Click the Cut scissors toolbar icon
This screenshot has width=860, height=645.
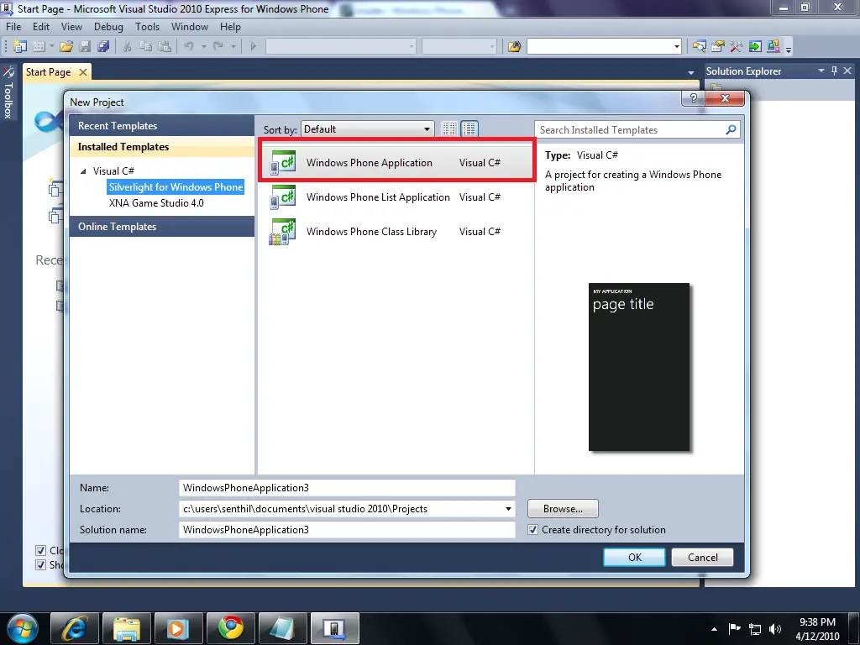128,47
